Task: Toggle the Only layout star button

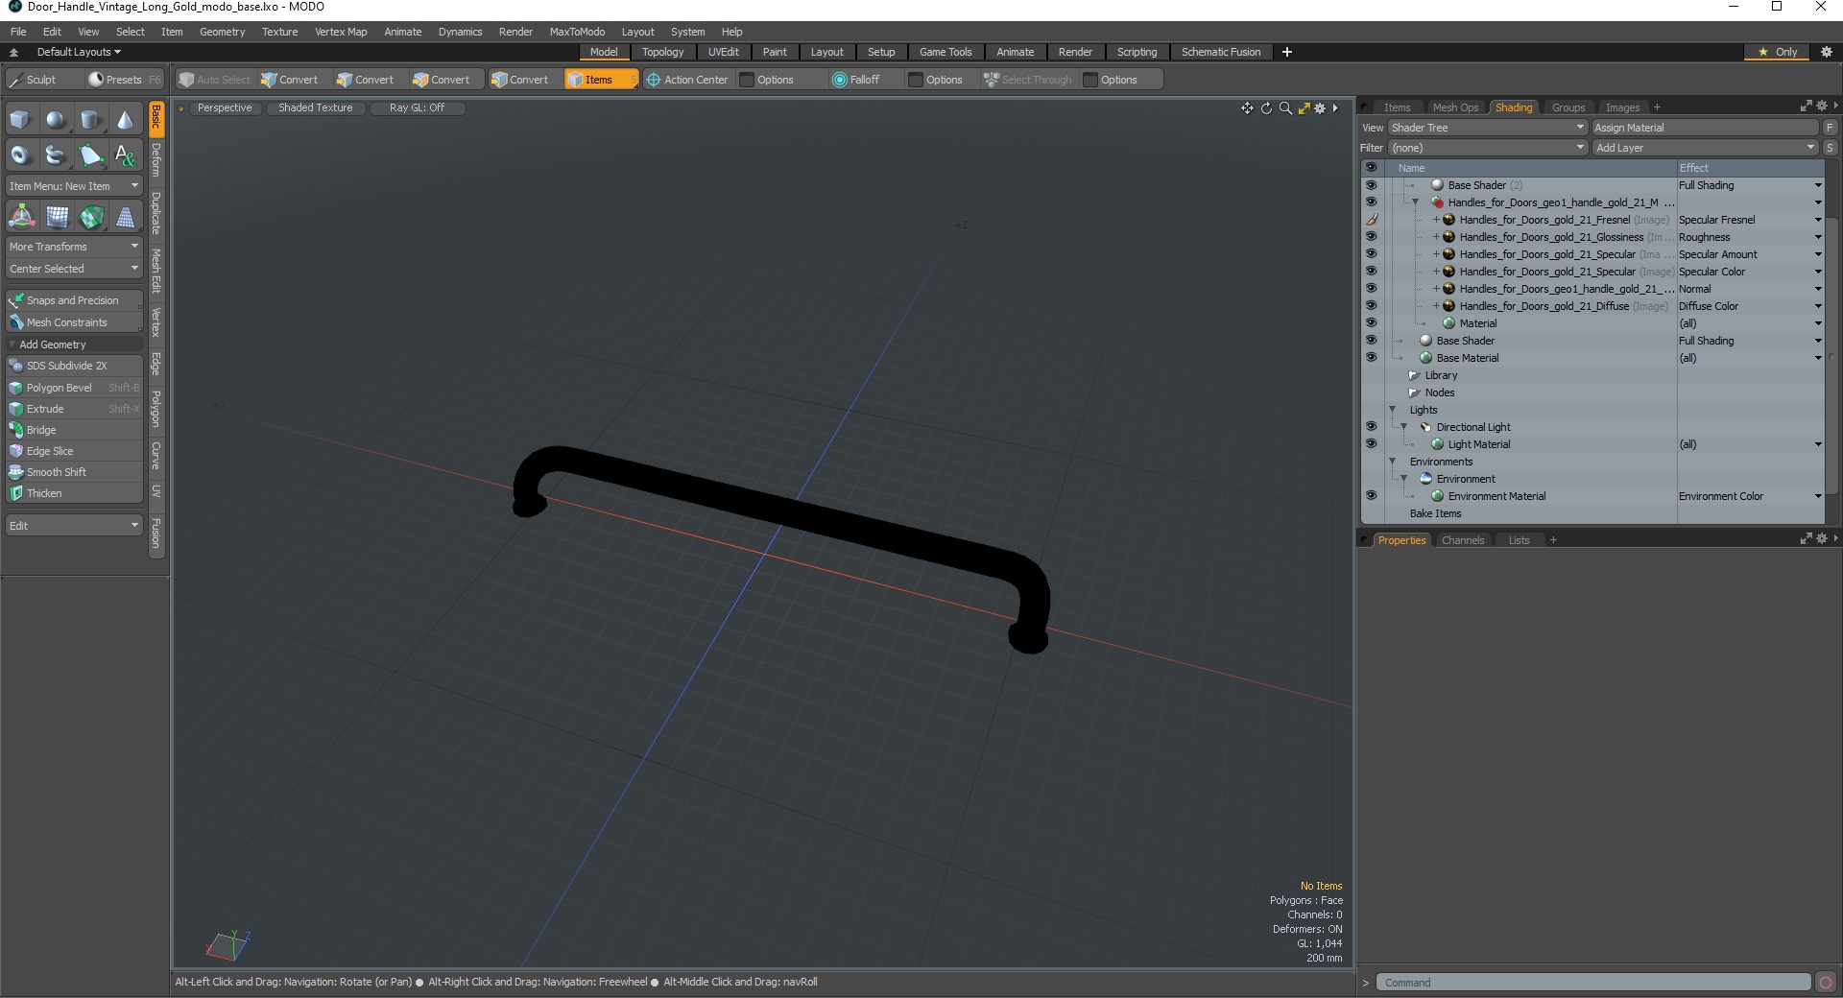Action: (1777, 52)
